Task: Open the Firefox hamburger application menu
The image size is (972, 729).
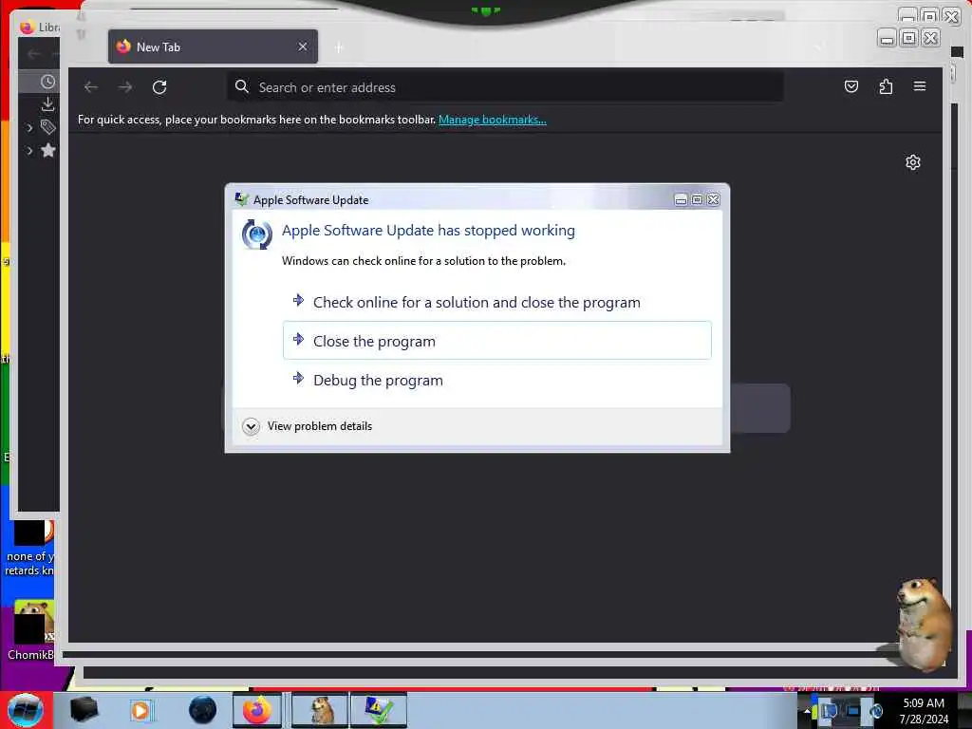Action: [920, 86]
